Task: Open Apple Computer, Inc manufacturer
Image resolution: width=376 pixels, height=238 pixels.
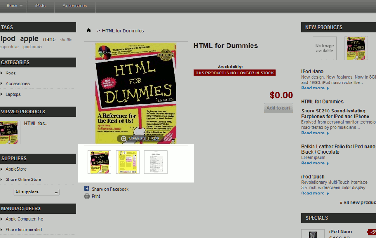Action: click(x=24, y=219)
